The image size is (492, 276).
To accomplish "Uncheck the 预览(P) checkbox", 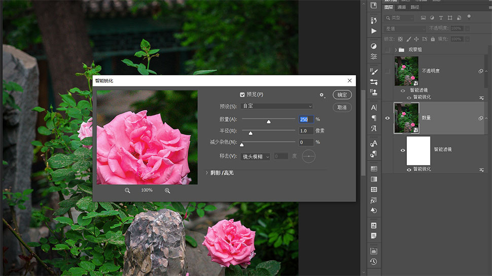I will coord(242,94).
